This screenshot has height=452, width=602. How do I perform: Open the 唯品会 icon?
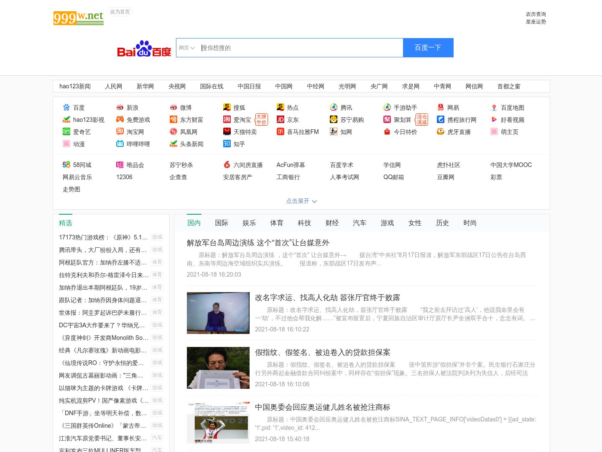[x=120, y=165]
